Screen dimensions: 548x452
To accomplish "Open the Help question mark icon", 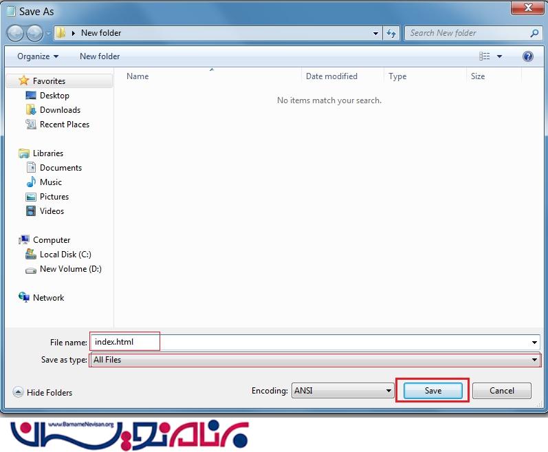I will click(527, 56).
